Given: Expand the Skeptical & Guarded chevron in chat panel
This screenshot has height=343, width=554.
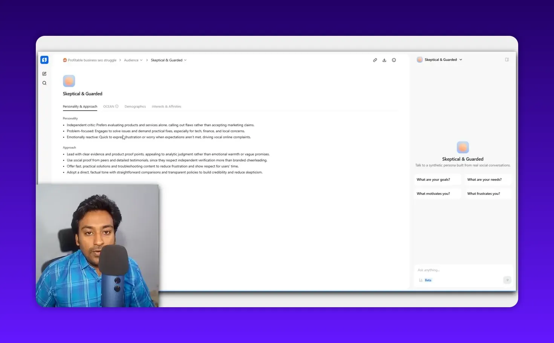Looking at the screenshot, I should (x=461, y=59).
